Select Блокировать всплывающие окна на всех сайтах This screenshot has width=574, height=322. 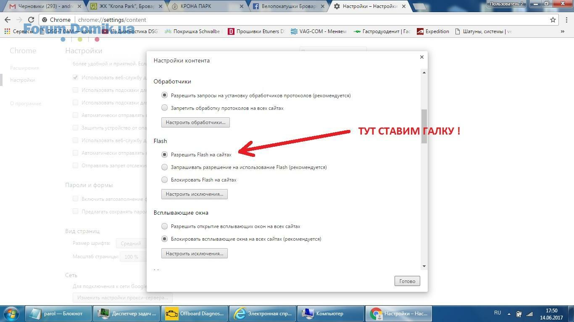[x=165, y=239]
